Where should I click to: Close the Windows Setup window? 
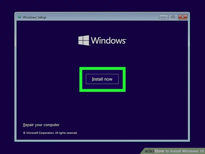pyautogui.click(x=183, y=17)
